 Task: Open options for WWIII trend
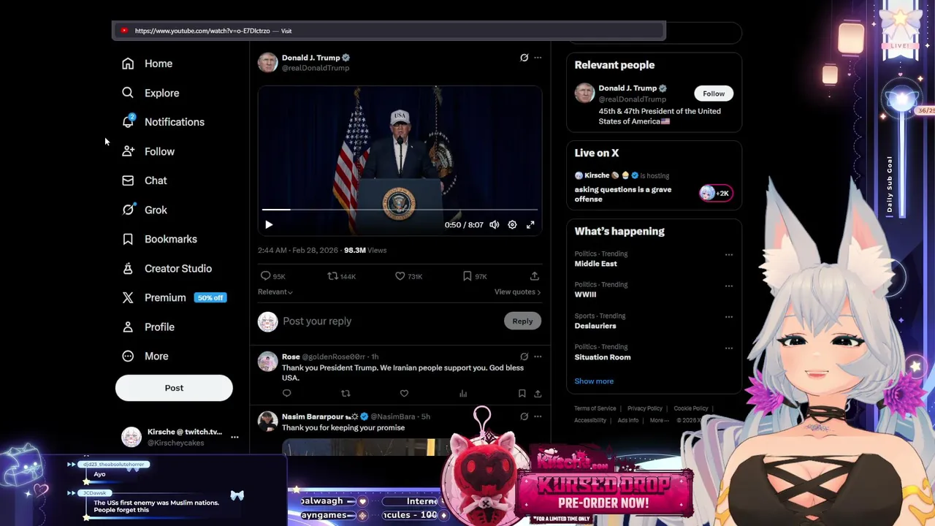coord(728,286)
